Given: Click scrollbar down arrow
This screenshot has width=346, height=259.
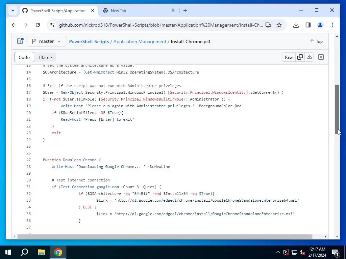Looking at the screenshot, I should coord(337,236).
